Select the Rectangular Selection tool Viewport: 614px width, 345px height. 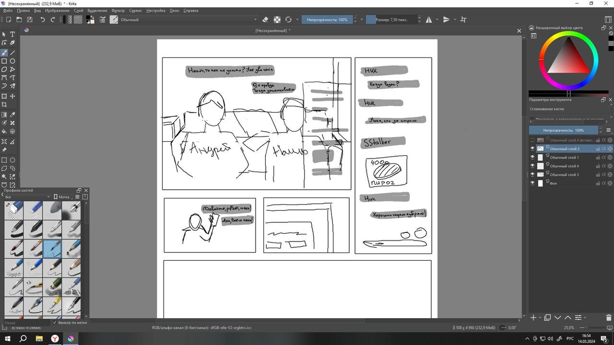(4, 160)
